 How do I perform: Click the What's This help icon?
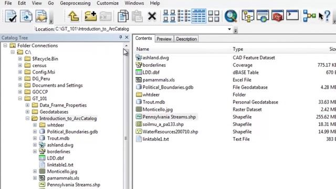(x=324, y=16)
